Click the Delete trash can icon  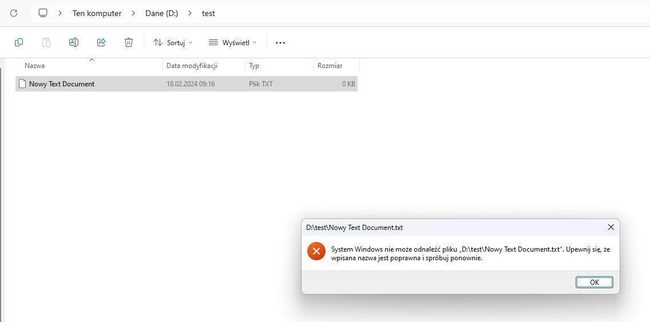point(129,42)
